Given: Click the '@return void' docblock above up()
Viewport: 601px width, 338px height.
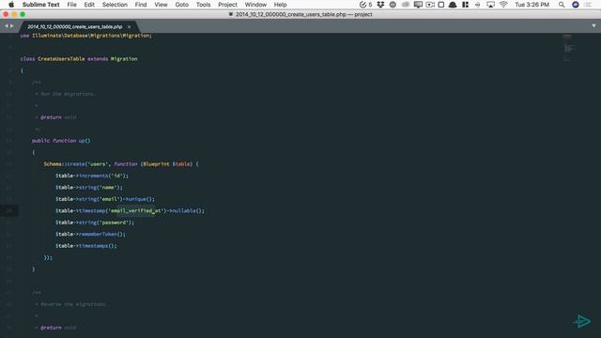Looking at the screenshot, I should point(58,117).
